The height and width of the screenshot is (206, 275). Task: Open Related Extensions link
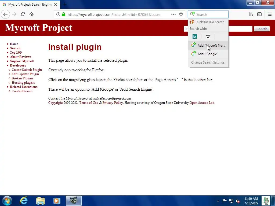(x=24, y=87)
